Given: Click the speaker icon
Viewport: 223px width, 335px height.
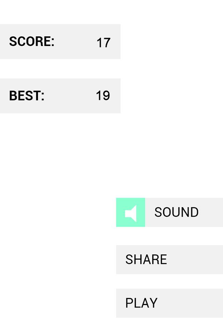Looking at the screenshot, I should (x=131, y=213).
